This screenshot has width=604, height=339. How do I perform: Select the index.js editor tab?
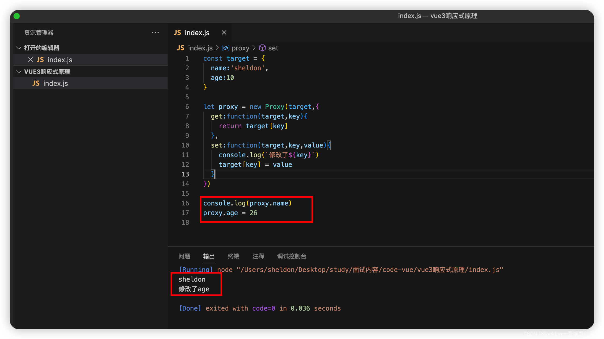pos(200,32)
